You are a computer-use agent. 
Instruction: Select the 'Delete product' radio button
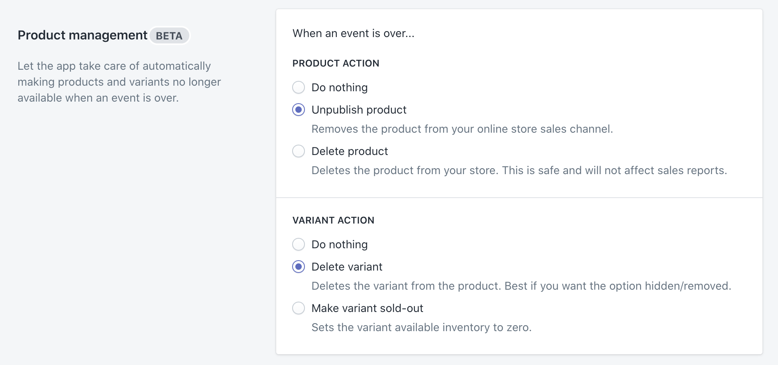pos(299,151)
